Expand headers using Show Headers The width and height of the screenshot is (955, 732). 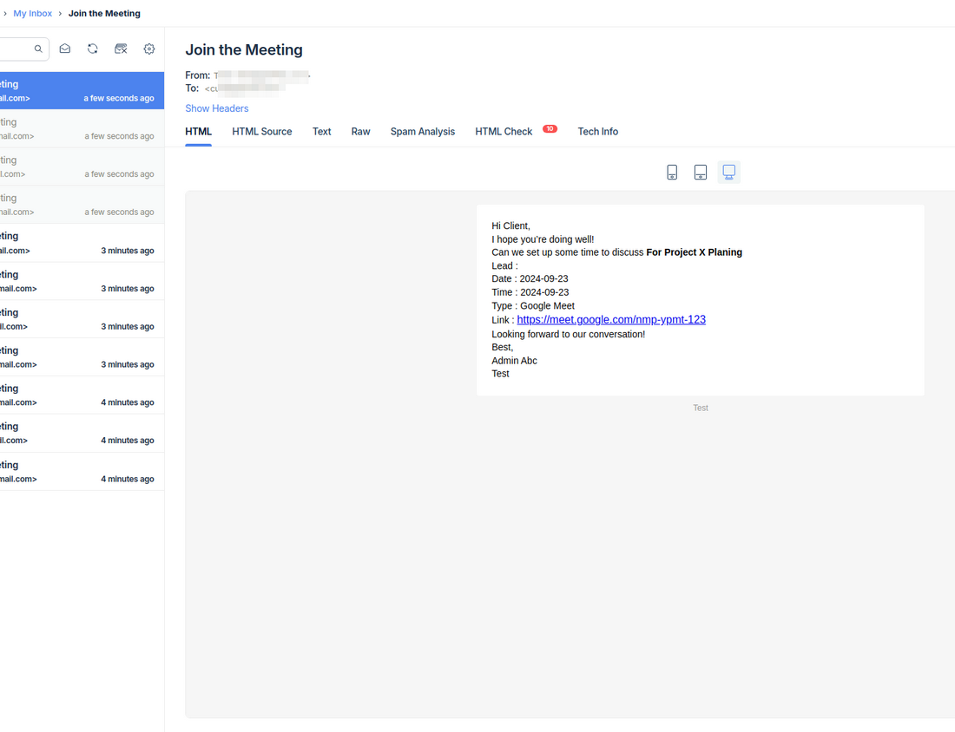tap(216, 108)
